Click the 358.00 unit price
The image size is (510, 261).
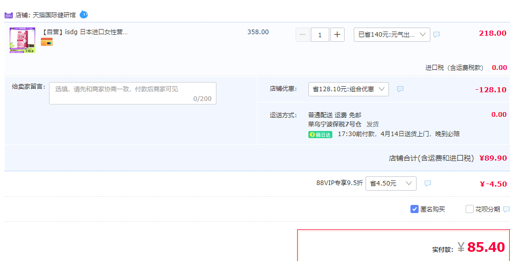click(x=258, y=32)
